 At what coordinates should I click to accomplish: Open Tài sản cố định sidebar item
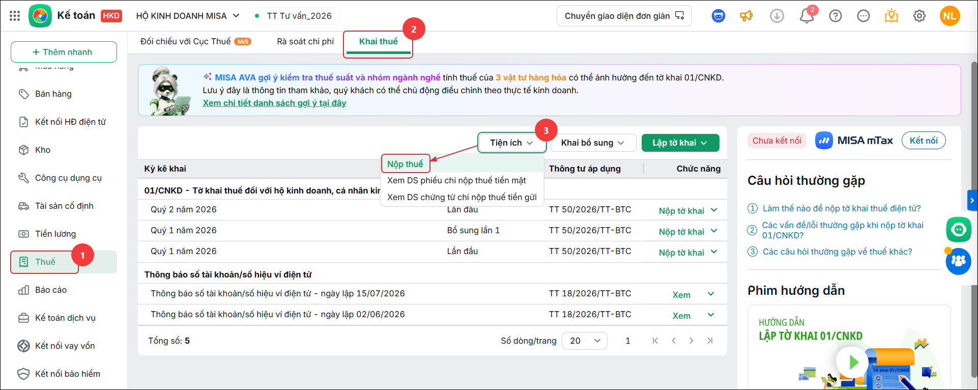pos(64,206)
